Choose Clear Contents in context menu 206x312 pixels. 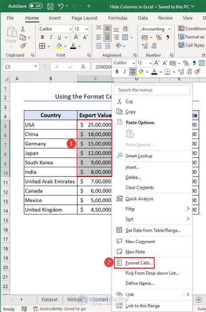[140, 187]
